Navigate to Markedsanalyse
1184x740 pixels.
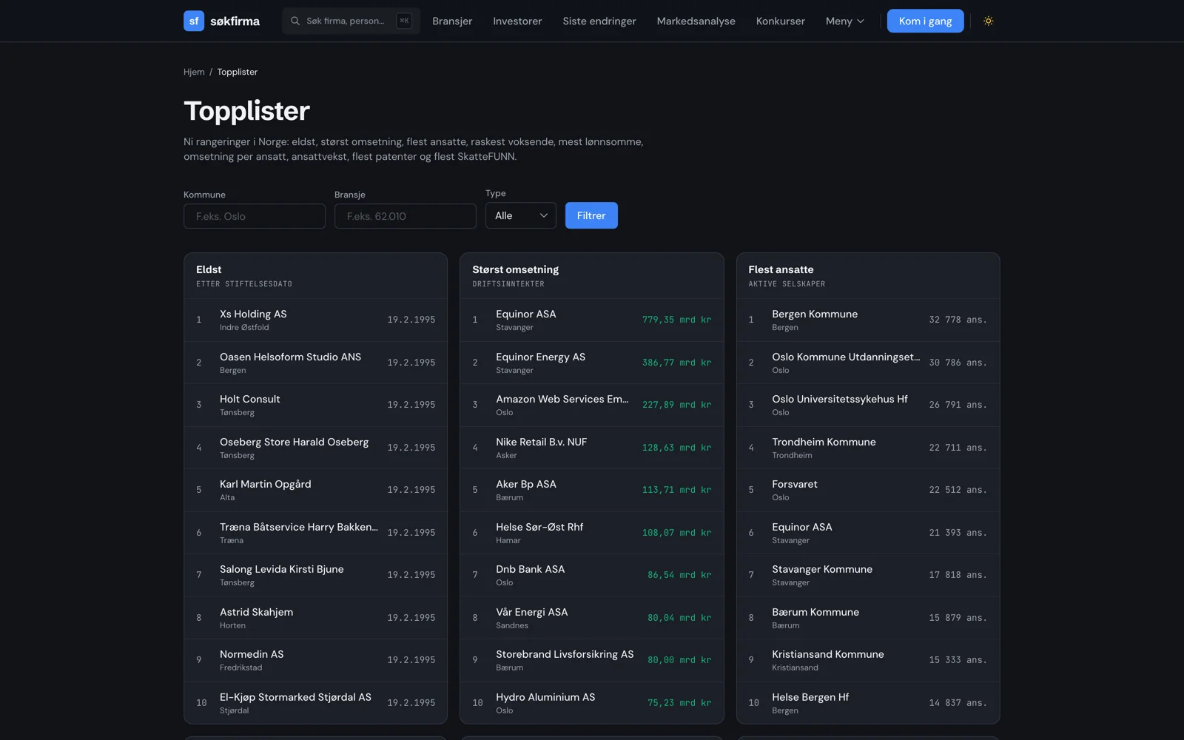point(696,21)
